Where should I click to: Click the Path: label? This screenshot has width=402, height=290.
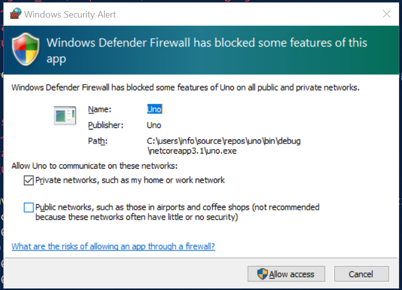(x=98, y=141)
